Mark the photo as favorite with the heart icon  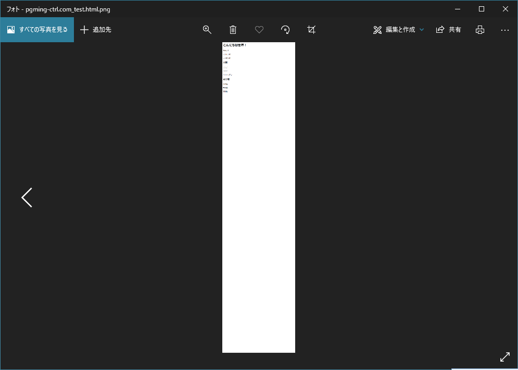(x=259, y=30)
